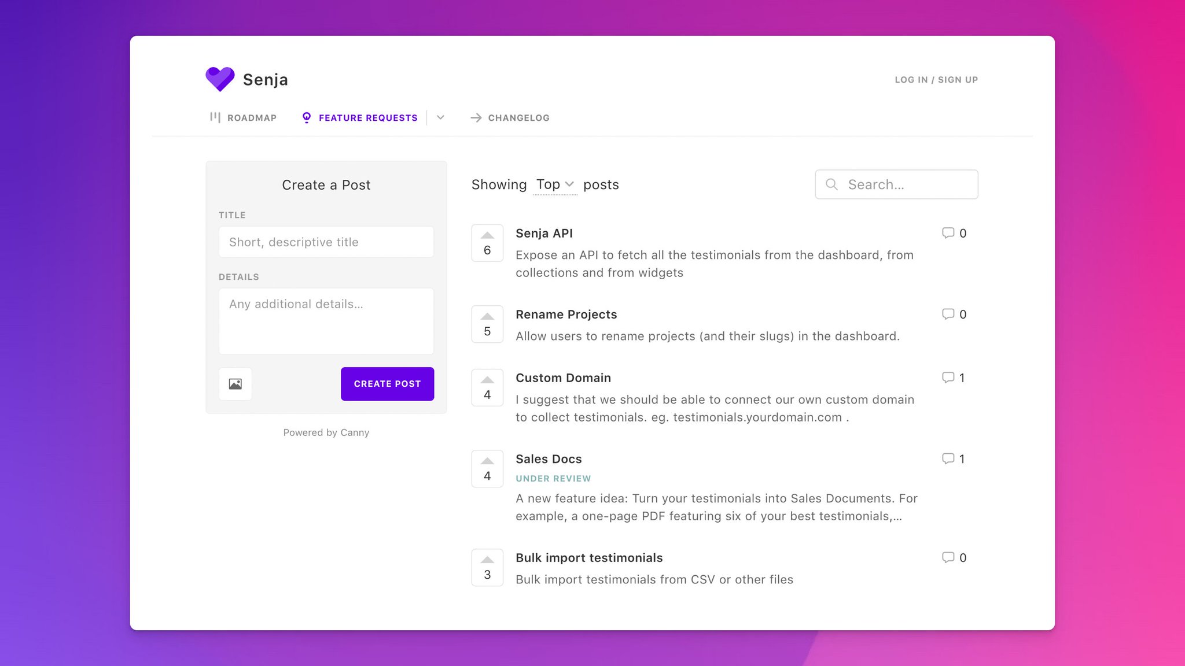Click the comment icon on Rename Projects
The image size is (1185, 666).
948,314
